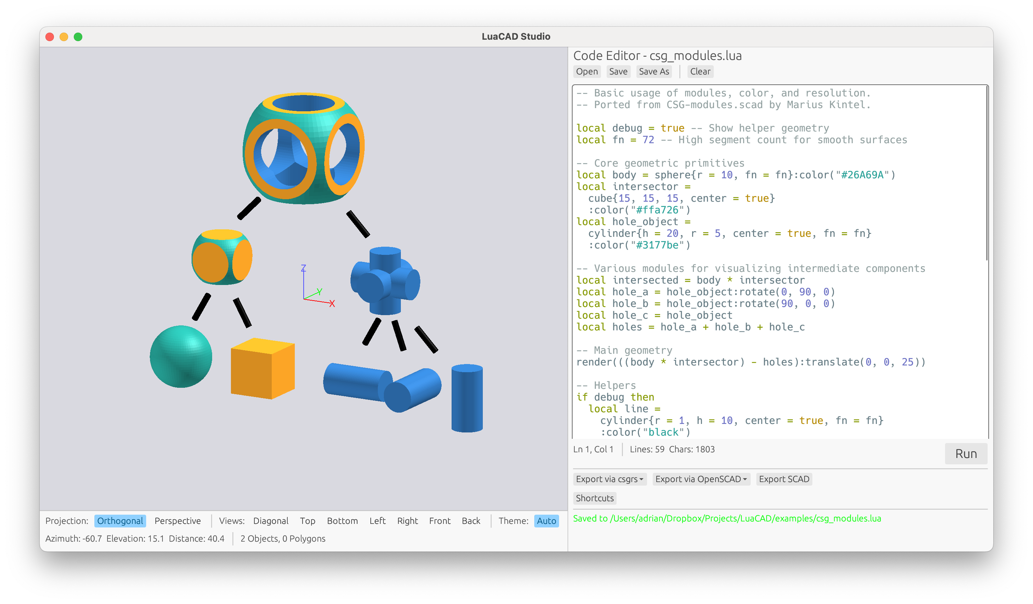1033x604 pixels.
Task: Close the LuaCAD Studio window
Action: (x=50, y=37)
